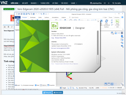
Task: Toggle the eye visibility icon on right sidebar
Action: [122, 43]
